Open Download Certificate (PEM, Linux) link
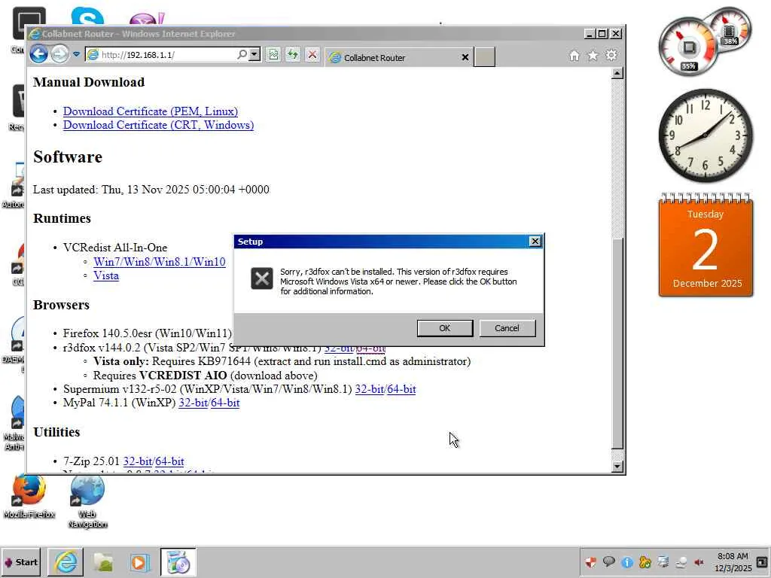The width and height of the screenshot is (771, 578). pos(151,111)
